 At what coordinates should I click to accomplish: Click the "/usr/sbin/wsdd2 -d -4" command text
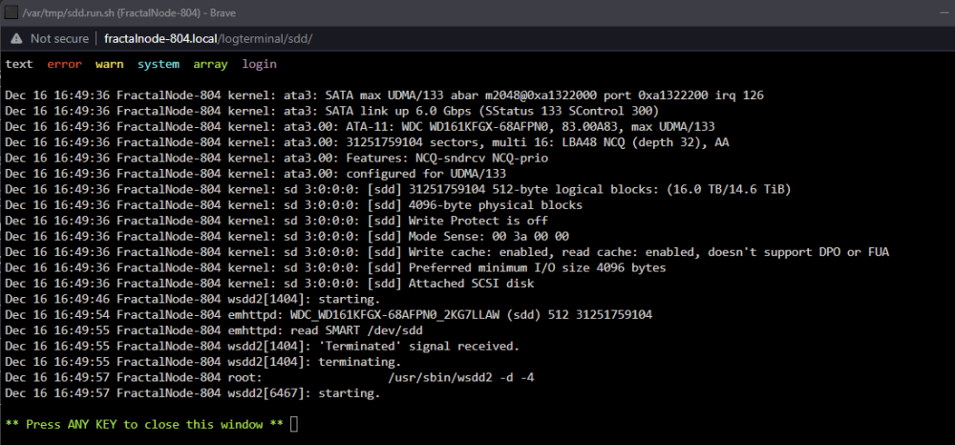(x=461, y=378)
